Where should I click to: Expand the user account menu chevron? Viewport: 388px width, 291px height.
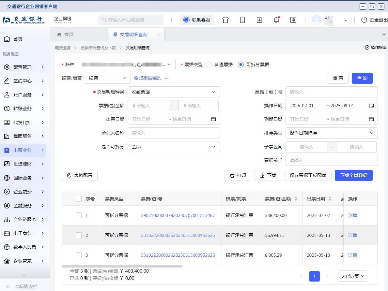point(346,20)
